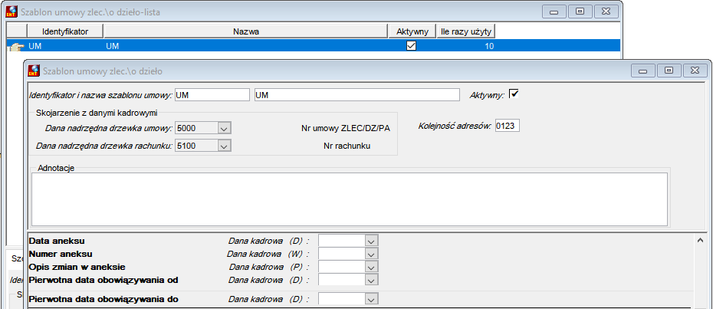Click the pointing hand row marker beside UM

point(17,46)
